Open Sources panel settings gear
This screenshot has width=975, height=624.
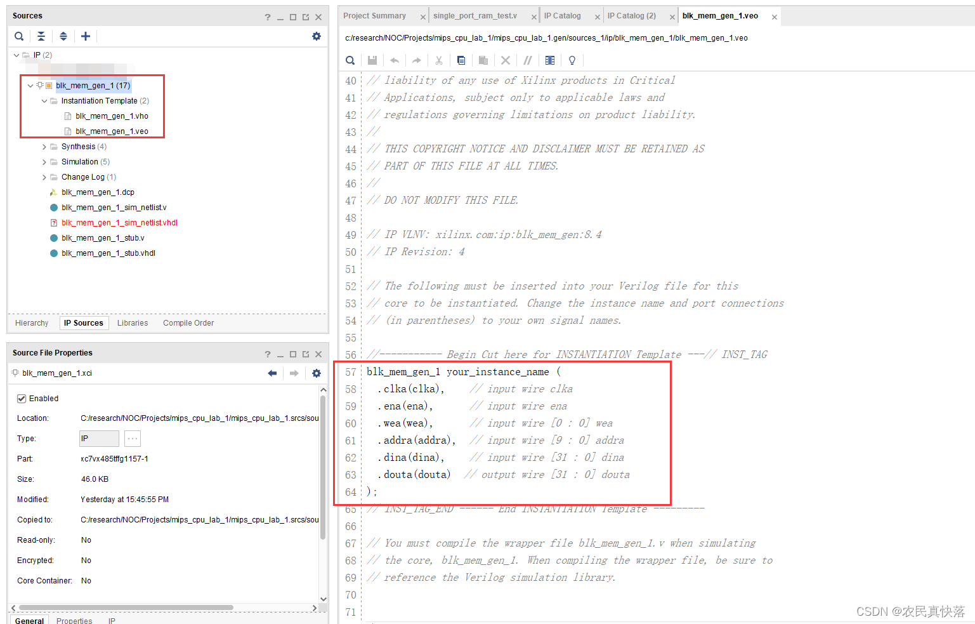316,37
